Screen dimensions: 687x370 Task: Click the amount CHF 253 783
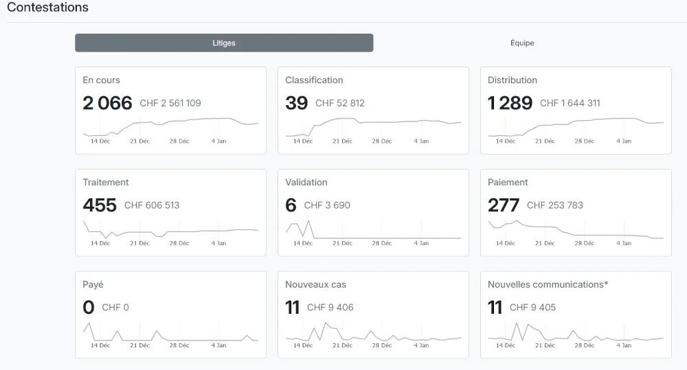tap(554, 205)
